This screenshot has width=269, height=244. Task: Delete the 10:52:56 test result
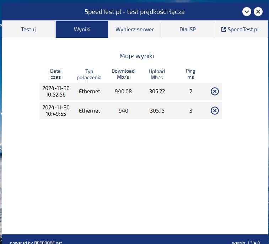pyautogui.click(x=215, y=91)
